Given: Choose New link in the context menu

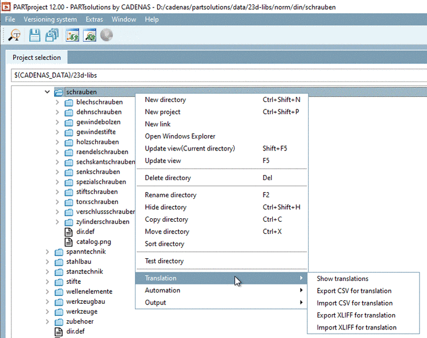Looking at the screenshot, I should tap(221, 124).
